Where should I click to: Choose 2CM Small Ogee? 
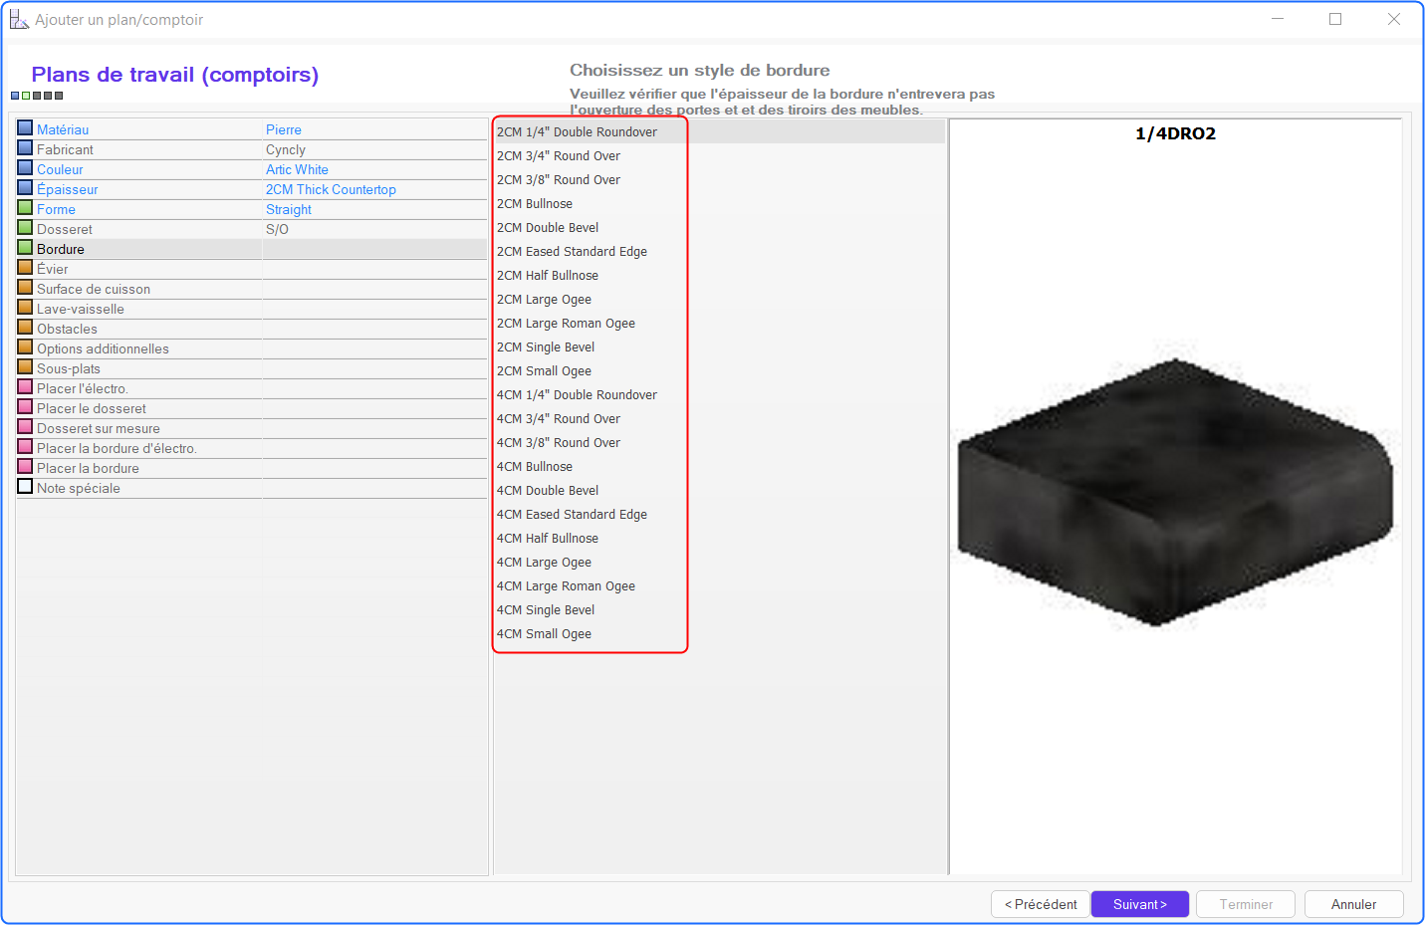[x=544, y=370]
